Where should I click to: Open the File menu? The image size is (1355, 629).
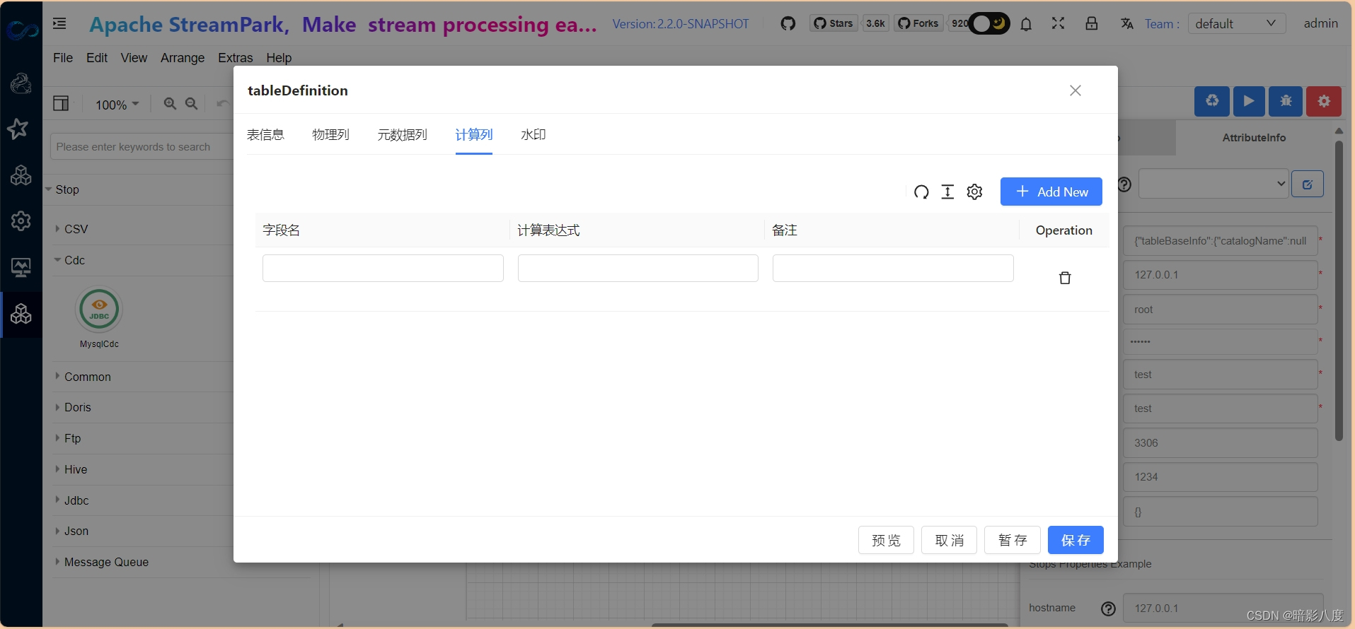[x=63, y=58]
